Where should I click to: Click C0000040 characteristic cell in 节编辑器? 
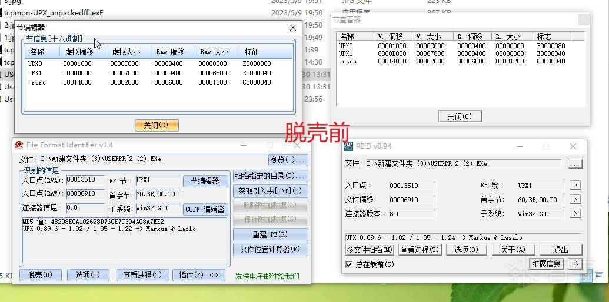pyautogui.click(x=257, y=82)
